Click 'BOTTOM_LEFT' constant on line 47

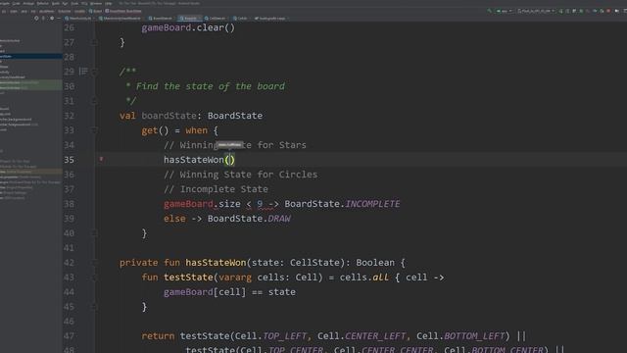(x=474, y=336)
